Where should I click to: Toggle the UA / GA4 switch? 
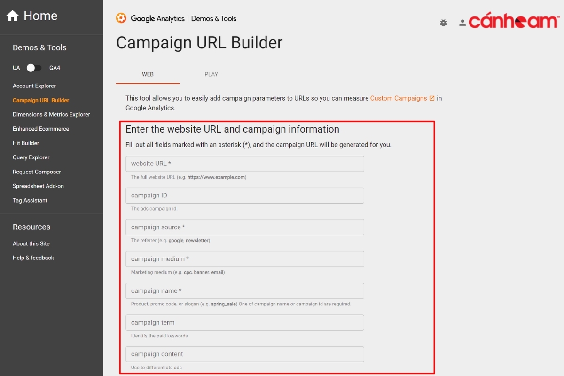[34, 68]
